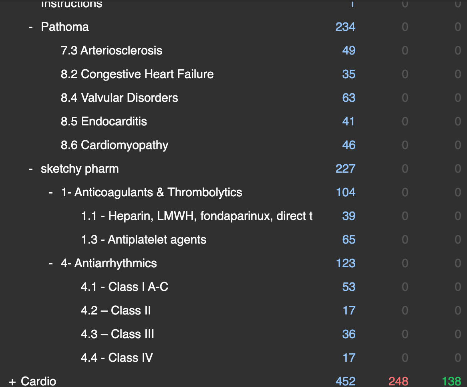Collapse the sketchy pharm deck
Screen dimensions: 467x387
point(31,169)
